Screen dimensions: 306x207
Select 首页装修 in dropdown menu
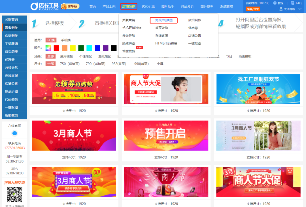(x=161, y=28)
